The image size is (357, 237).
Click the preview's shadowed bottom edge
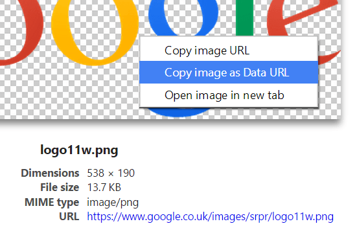pyautogui.click(x=171, y=122)
